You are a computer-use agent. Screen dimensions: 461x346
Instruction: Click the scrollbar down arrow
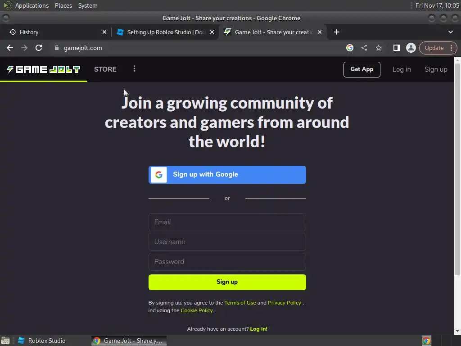(457, 332)
